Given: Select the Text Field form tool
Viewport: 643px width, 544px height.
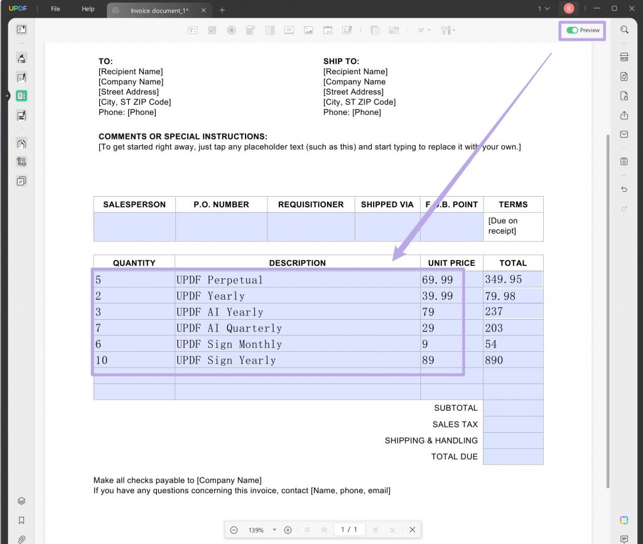Looking at the screenshot, I should tap(192, 30).
